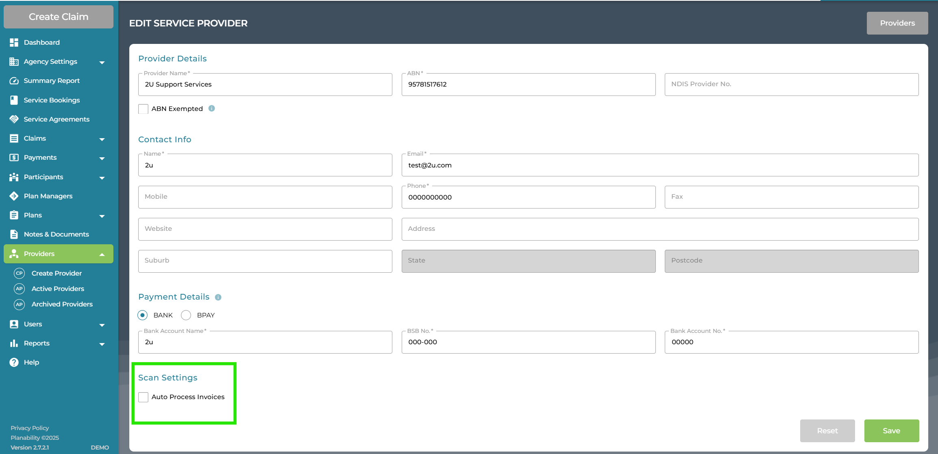Screen dimensions: 938x454
Task: Click the BSB No. field
Action: 529,342
